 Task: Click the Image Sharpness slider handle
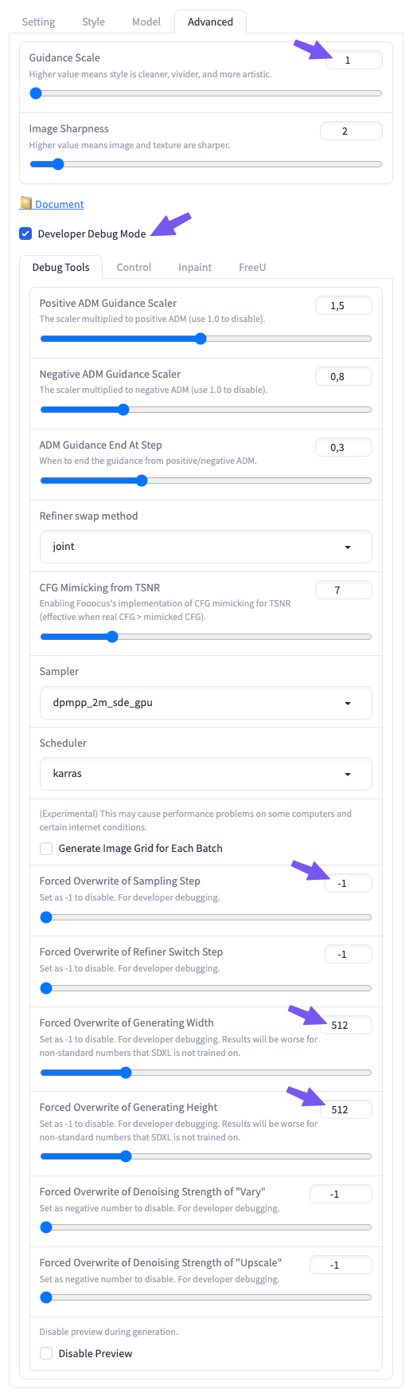point(57,164)
